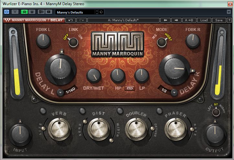Open Waves help question mark
Viewport: 234px width, 160px height.
(229, 20)
